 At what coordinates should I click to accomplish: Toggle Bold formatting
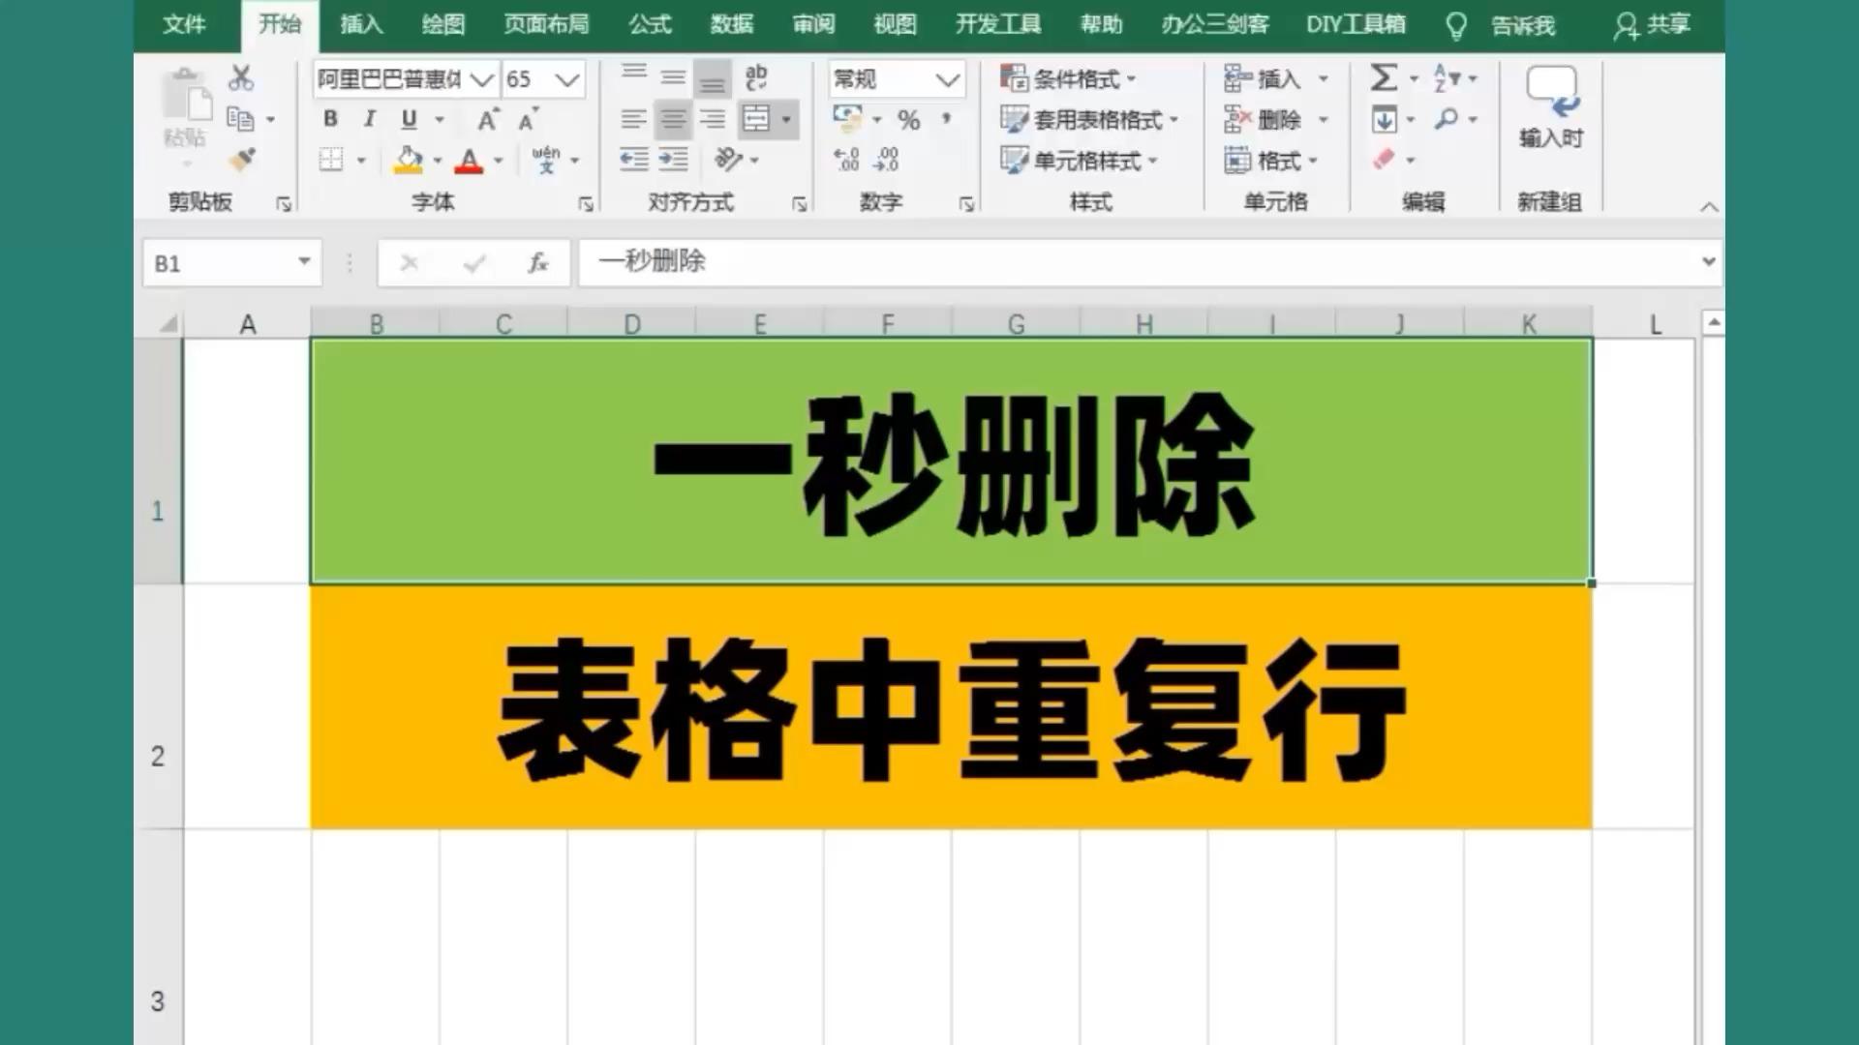click(x=330, y=119)
